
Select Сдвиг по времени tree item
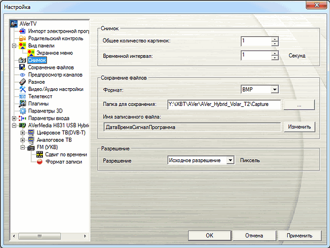tap(66, 154)
